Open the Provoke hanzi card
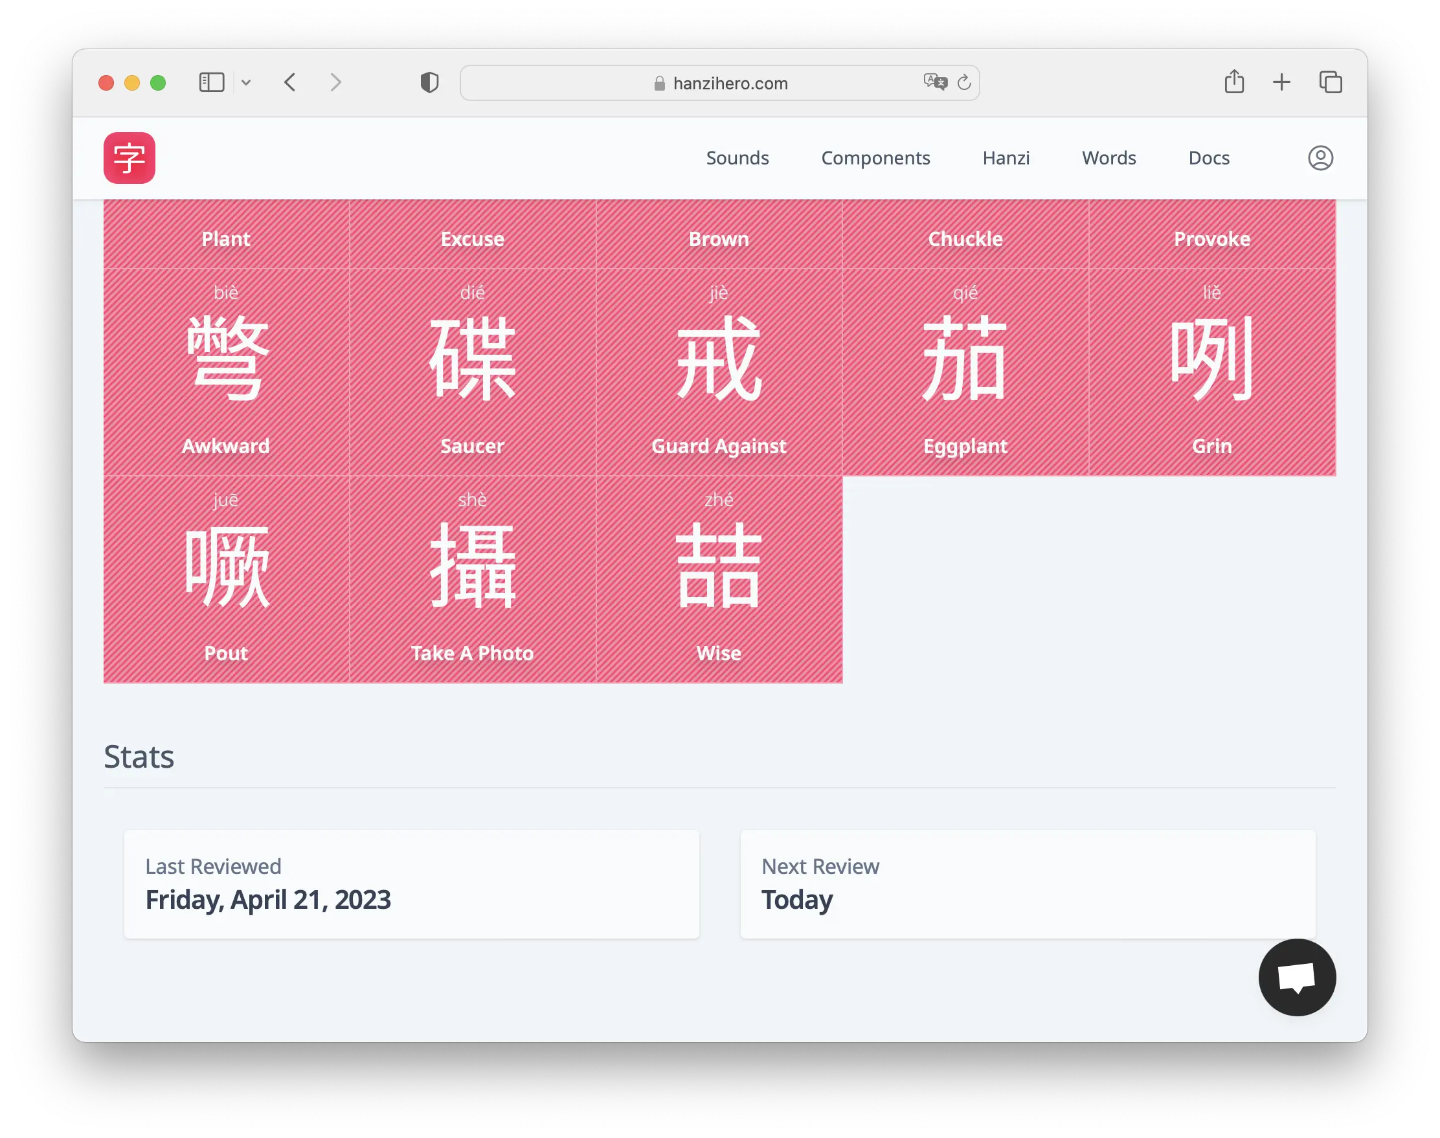The width and height of the screenshot is (1440, 1138). click(1212, 234)
